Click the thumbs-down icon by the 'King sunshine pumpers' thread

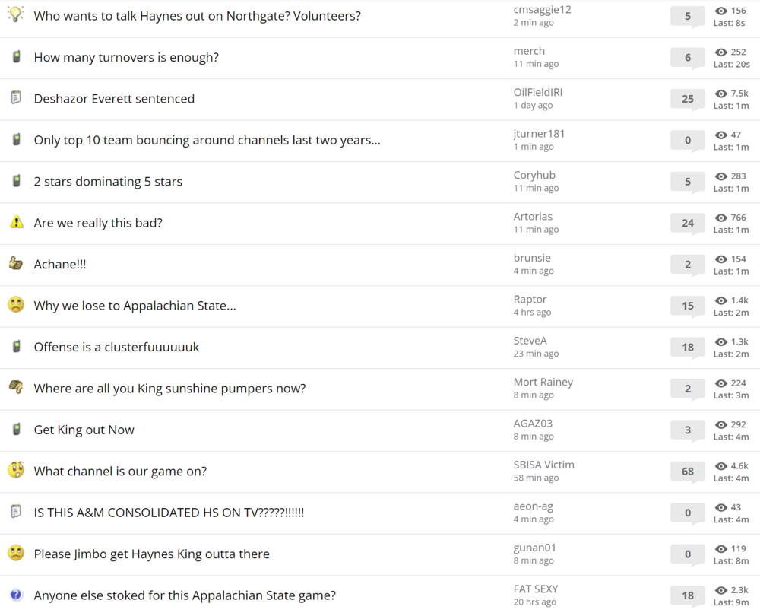coord(16,388)
